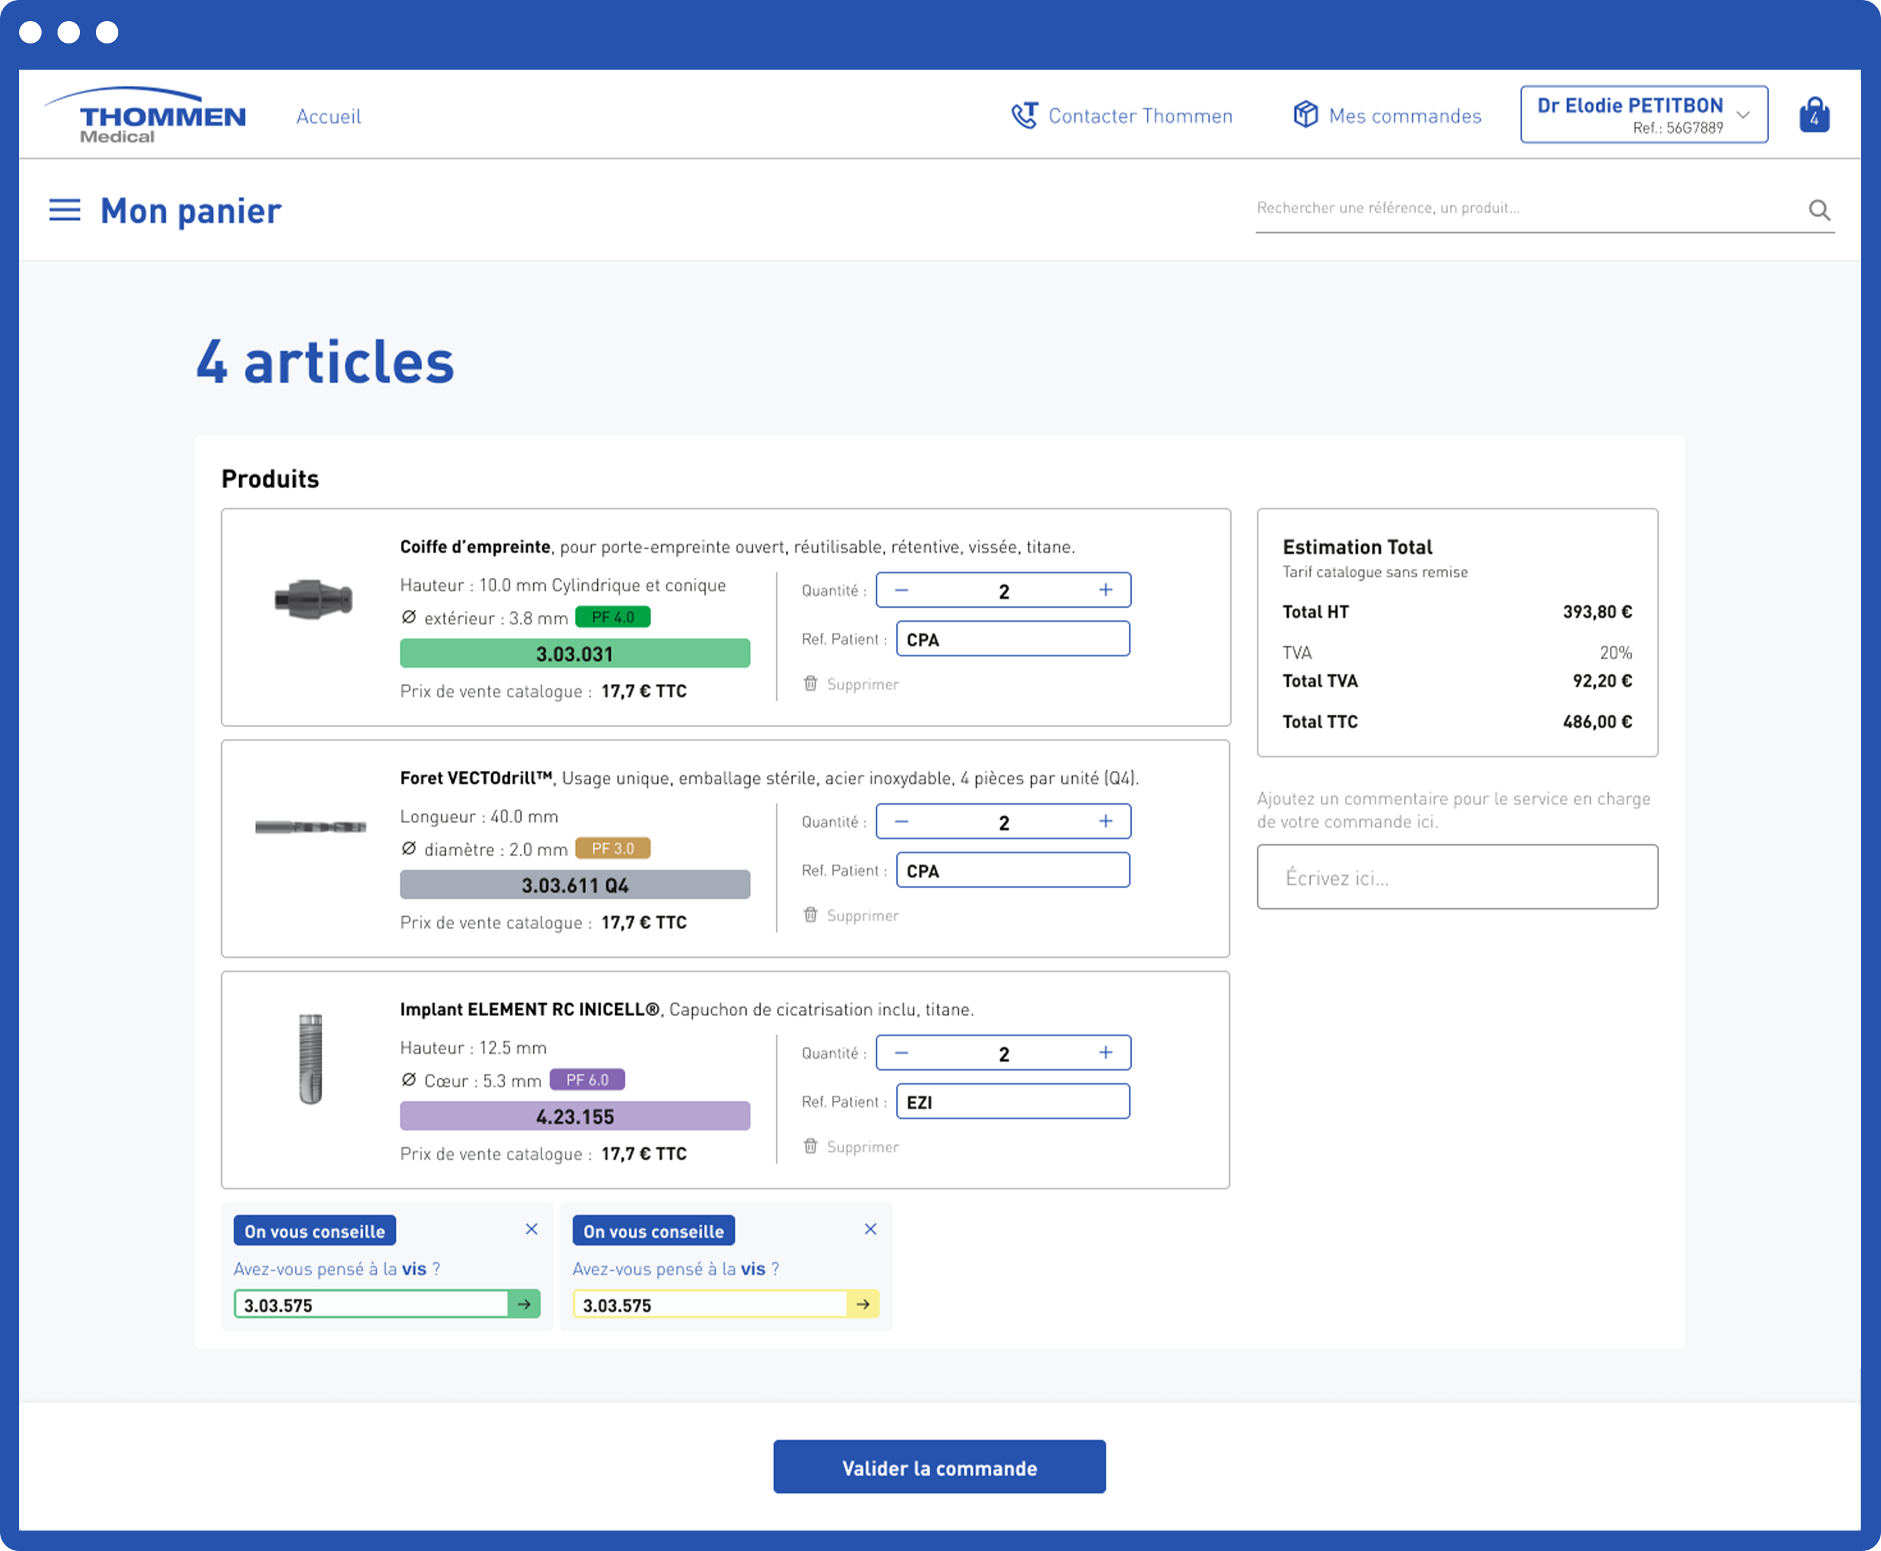Click green arrow on 3.03.575 suggestion
Screen dimensions: 1881x1551
524,1304
